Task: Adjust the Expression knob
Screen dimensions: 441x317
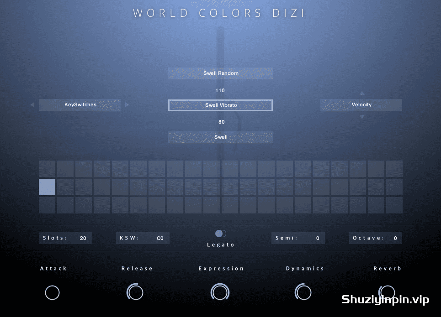Action: (220, 292)
